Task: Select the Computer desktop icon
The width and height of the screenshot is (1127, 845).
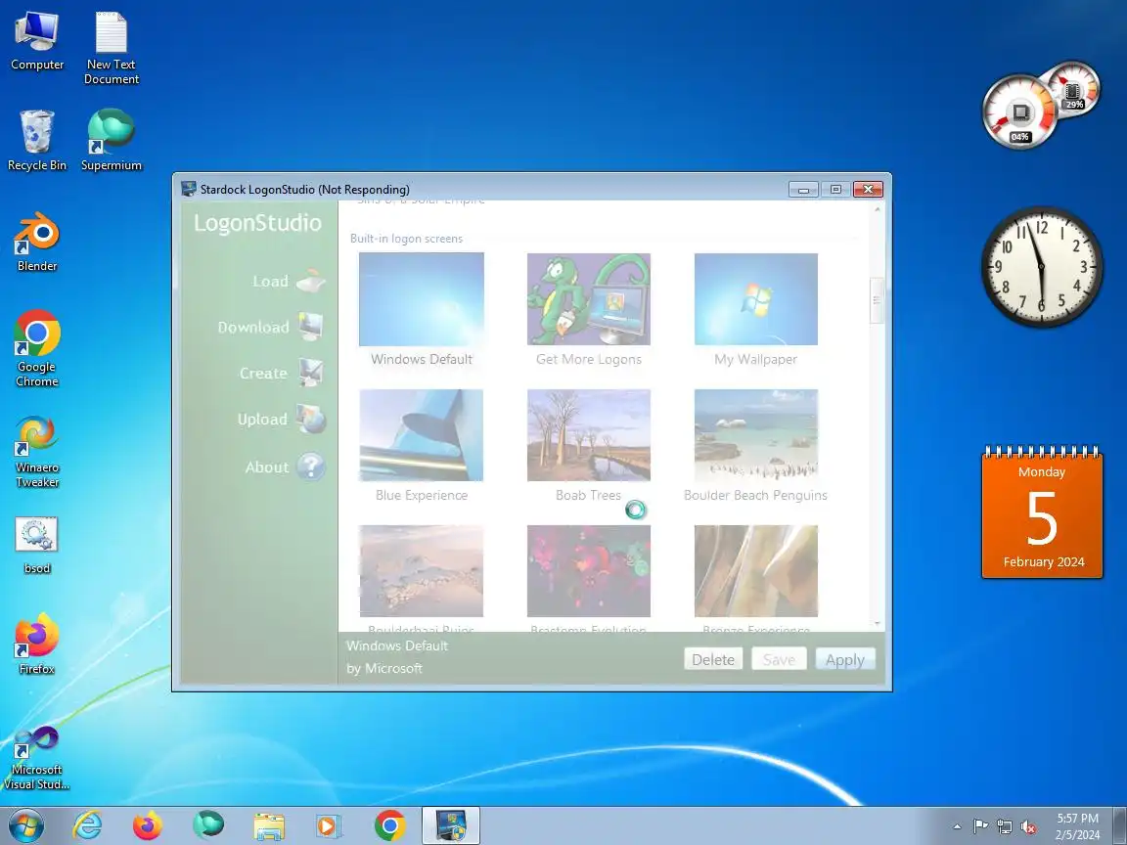Action: coord(36,42)
